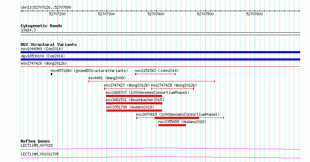
Task: Select the 13q14.3 band label
Action: pyautogui.click(x=28, y=30)
